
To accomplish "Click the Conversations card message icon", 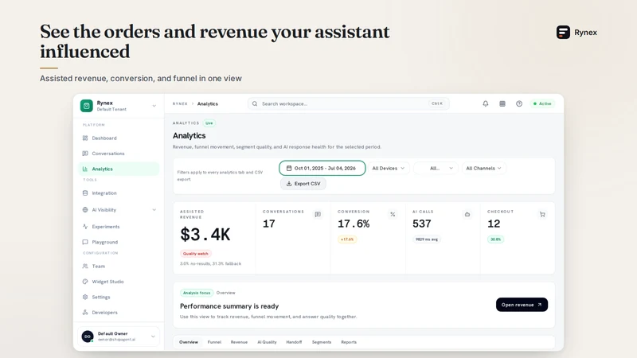I will (x=318, y=214).
